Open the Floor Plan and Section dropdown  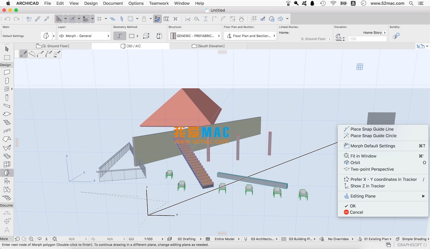[x=250, y=36]
